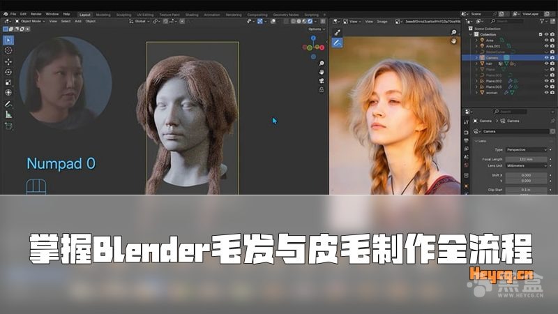Image resolution: width=558 pixels, height=314 pixels.
Task: Hide Plane.002 in viewport
Action: pyautogui.click(x=546, y=81)
